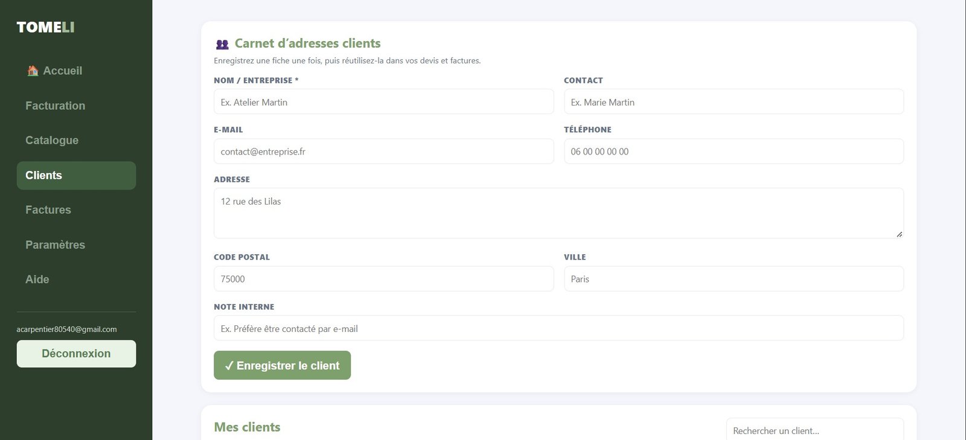Click the house icon next to Accueil
Image resolution: width=966 pixels, height=440 pixels.
point(33,71)
